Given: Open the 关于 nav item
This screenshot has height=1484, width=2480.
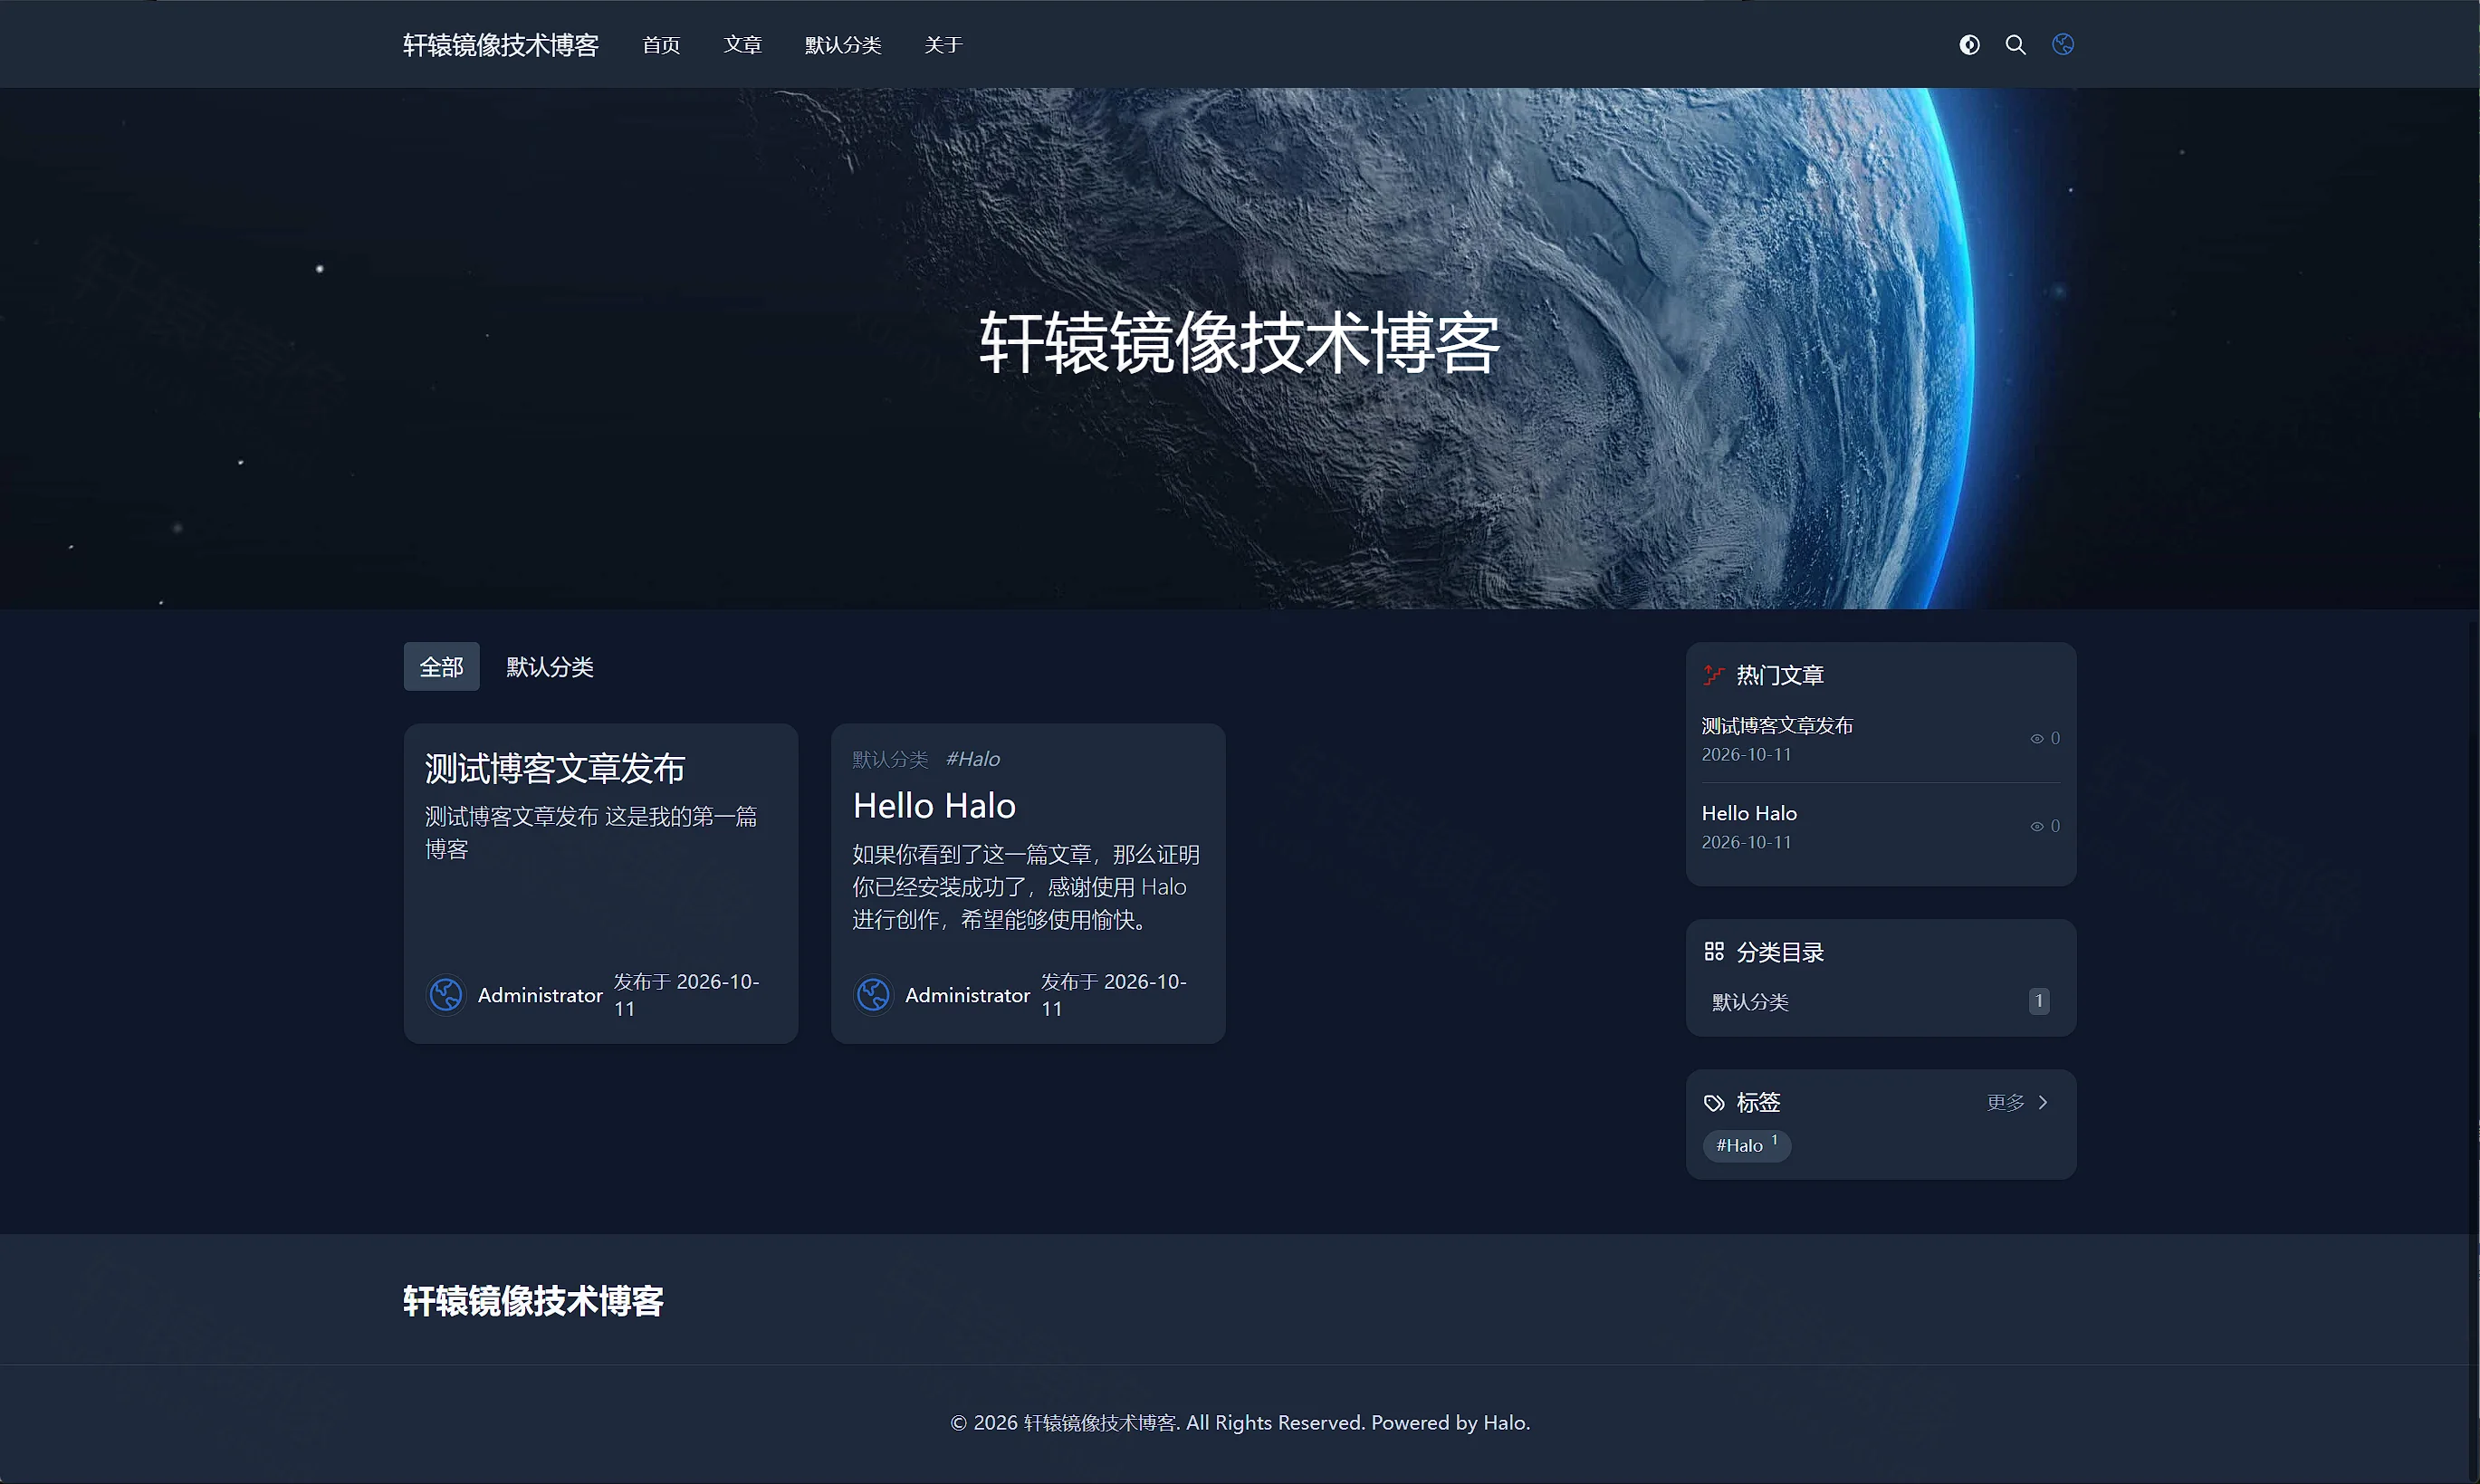Looking at the screenshot, I should pos(943,45).
